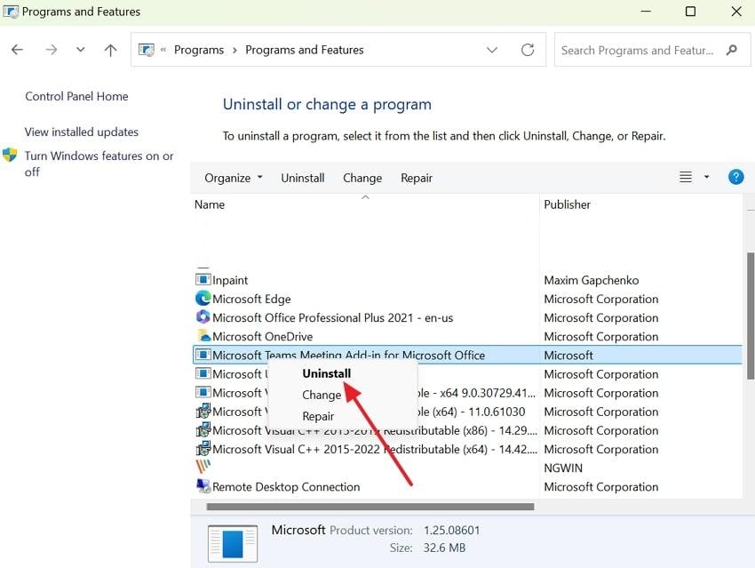Click the view layout icon
Viewport: 755px width, 568px height.
[x=686, y=177]
